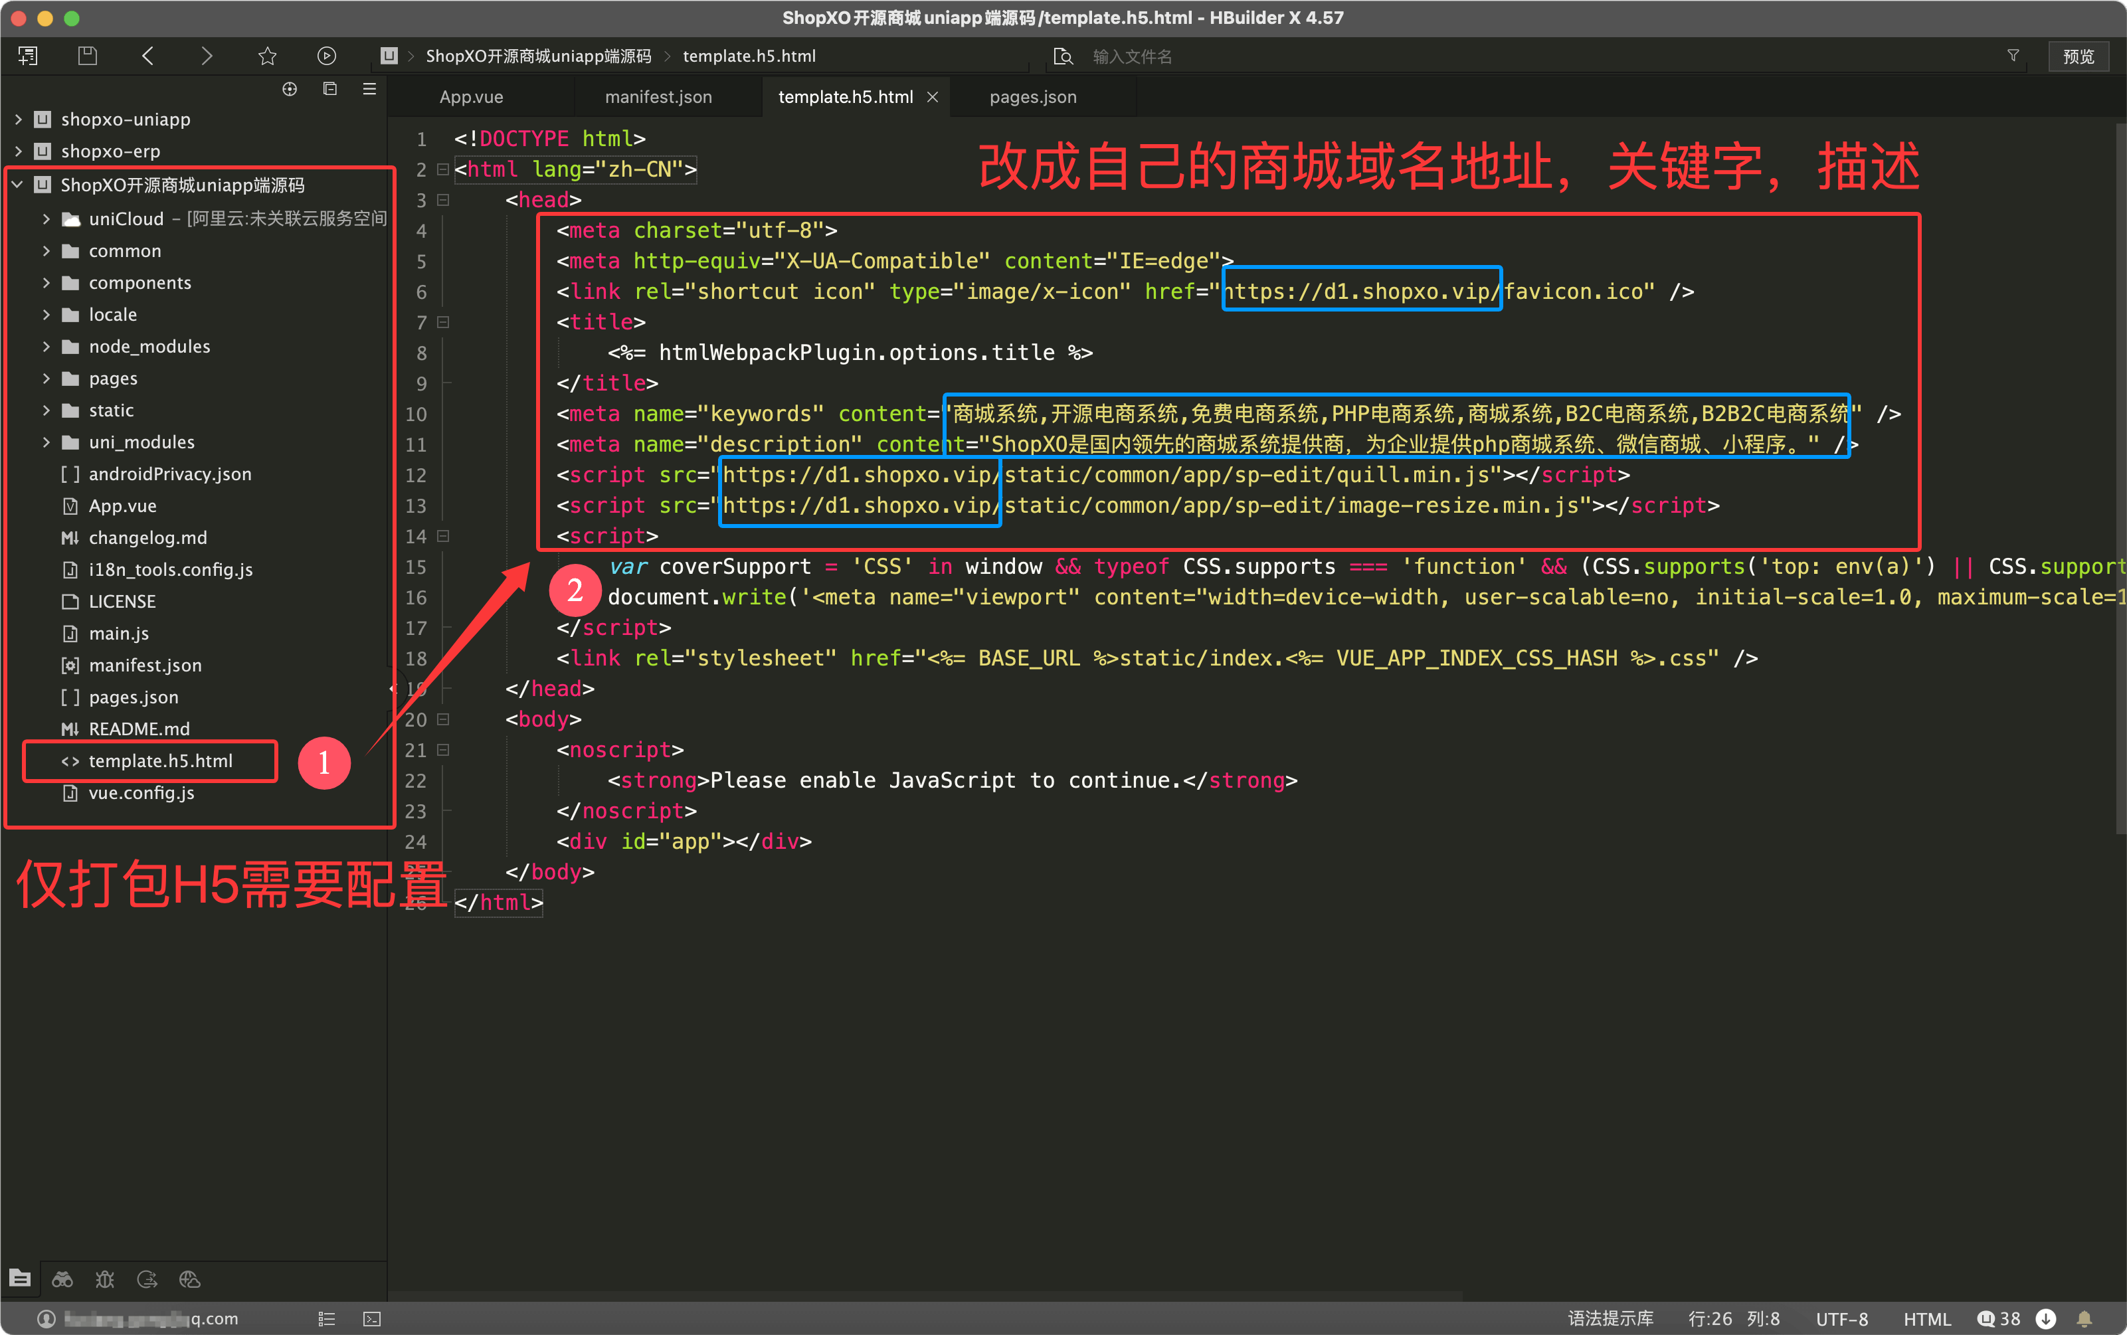Click the HTML language mode selector
This screenshot has height=1335, width=2127.
pyautogui.click(x=1926, y=1318)
